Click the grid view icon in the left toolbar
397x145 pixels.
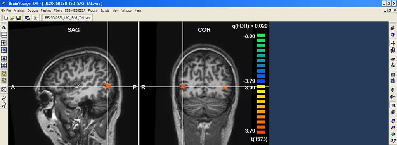pyautogui.click(x=4, y=35)
